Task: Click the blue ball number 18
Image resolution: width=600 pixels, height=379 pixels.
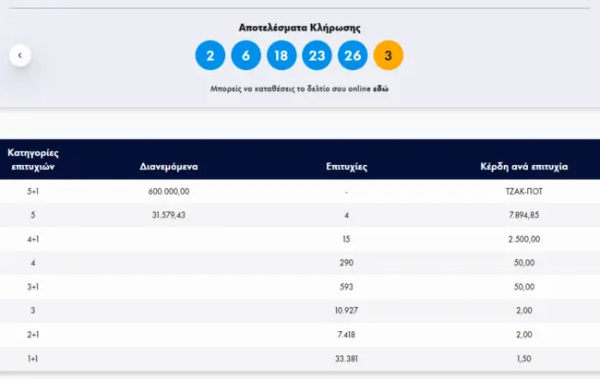Action: click(x=282, y=55)
